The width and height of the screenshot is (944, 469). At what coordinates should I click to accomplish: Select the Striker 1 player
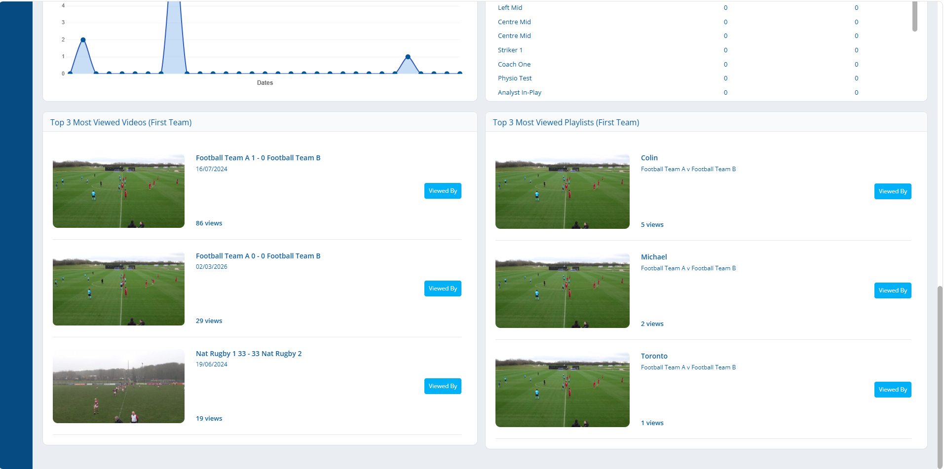(x=510, y=50)
